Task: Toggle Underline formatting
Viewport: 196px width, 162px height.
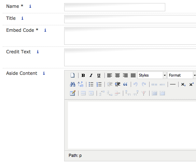Action: point(99,75)
